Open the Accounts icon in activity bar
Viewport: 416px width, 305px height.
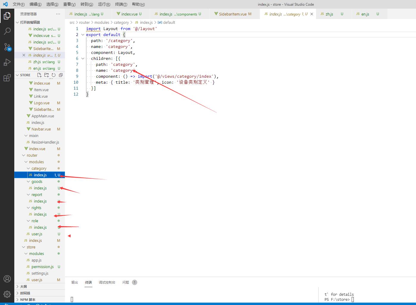click(x=7, y=279)
